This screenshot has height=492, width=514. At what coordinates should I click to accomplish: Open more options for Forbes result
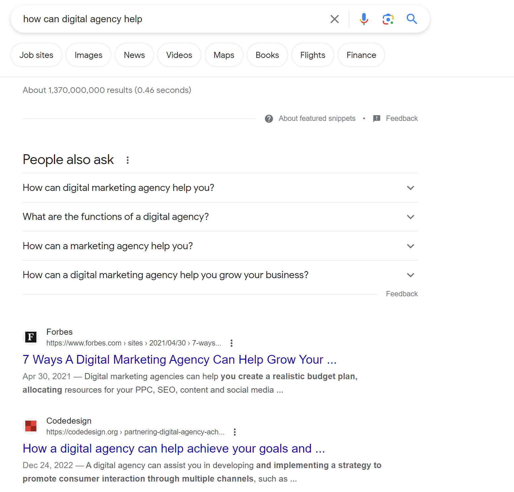231,343
